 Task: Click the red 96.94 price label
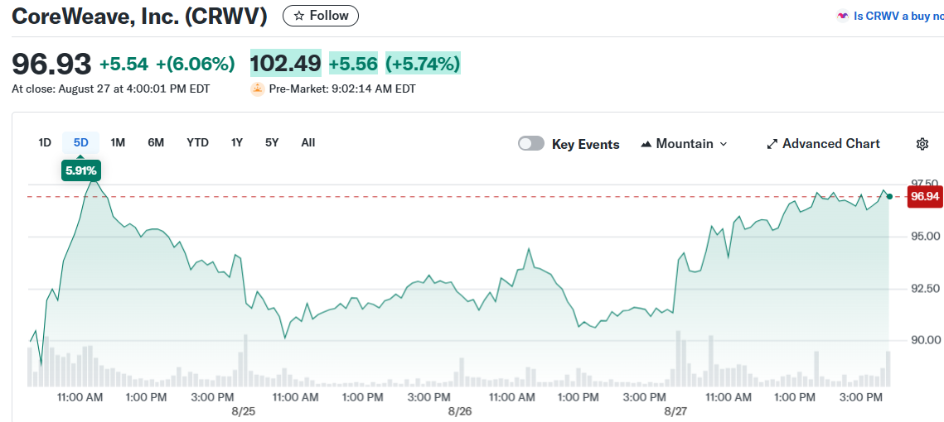(925, 197)
